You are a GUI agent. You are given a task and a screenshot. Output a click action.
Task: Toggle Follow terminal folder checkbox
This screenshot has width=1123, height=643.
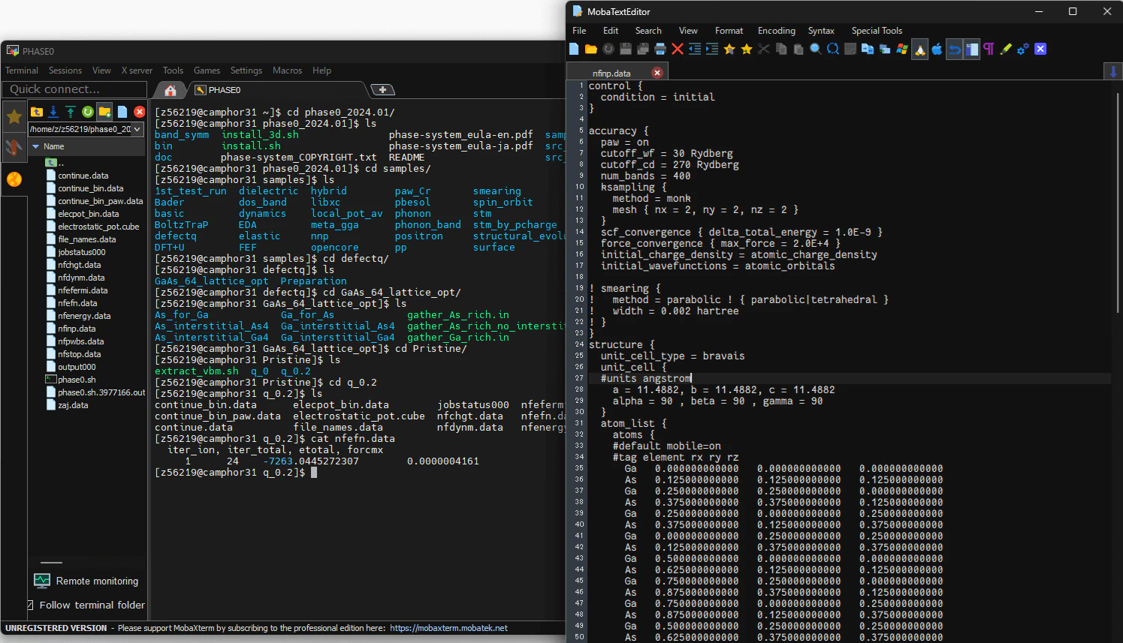tap(30, 605)
